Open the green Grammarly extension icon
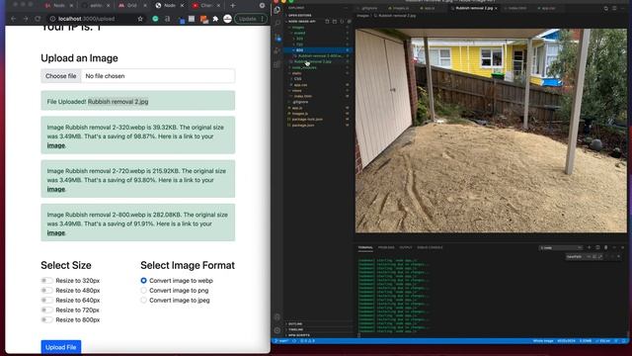Image resolution: width=632 pixels, height=356 pixels. coord(155,19)
